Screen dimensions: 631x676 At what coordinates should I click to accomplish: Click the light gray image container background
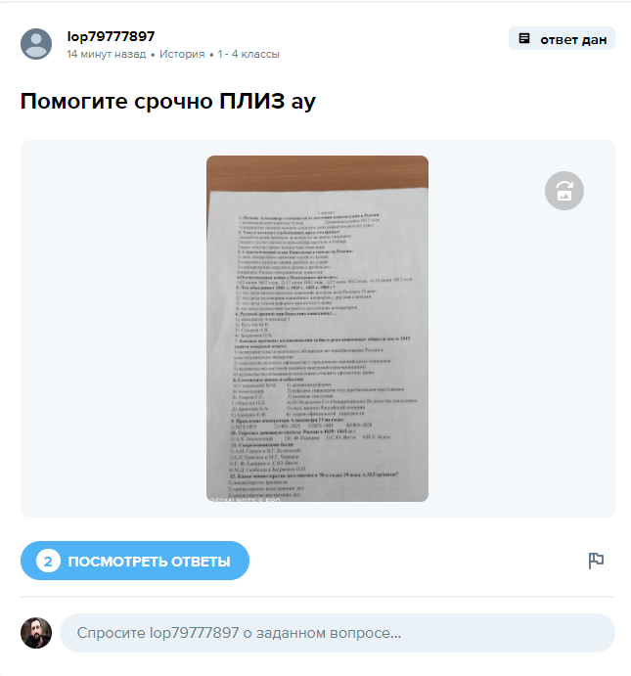pyautogui.click(x=108, y=328)
